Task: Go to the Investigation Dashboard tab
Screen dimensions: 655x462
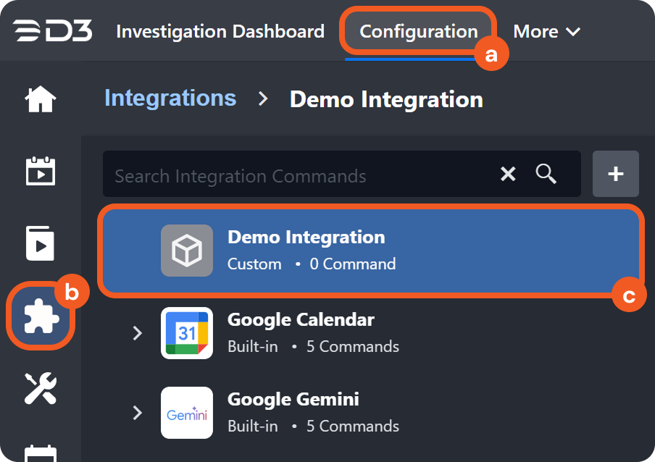Action: (x=220, y=32)
